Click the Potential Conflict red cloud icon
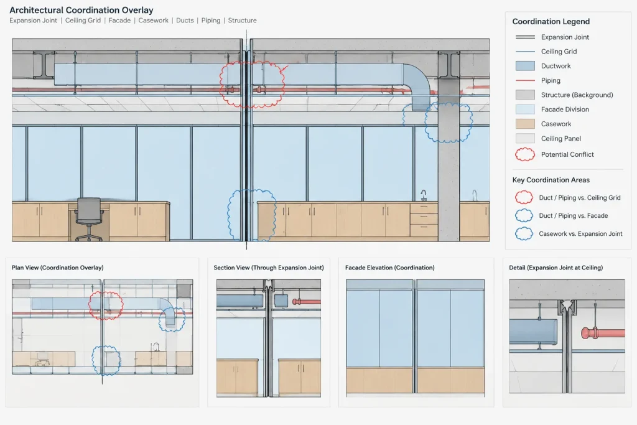 click(x=525, y=154)
